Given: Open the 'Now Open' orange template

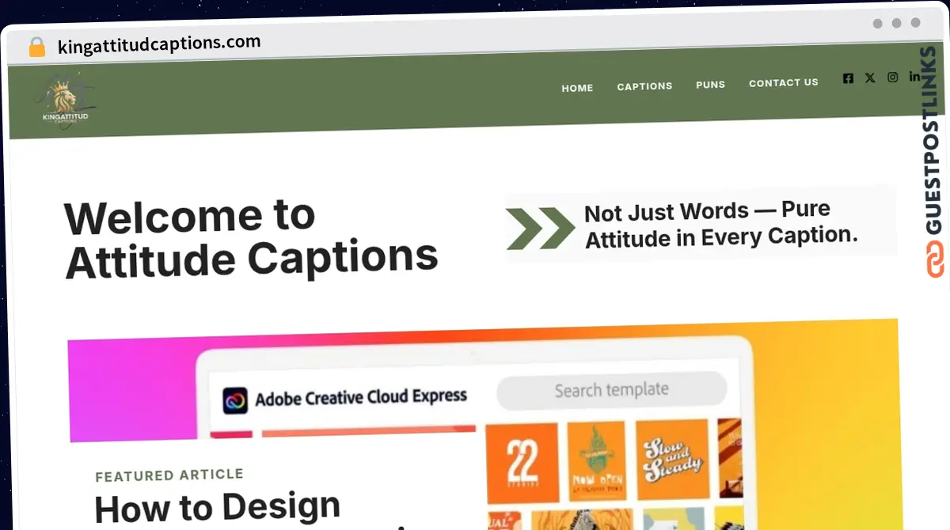Looking at the screenshot, I should [596, 460].
